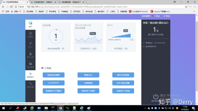Open the Bluetooth tray icon

[159, 108]
